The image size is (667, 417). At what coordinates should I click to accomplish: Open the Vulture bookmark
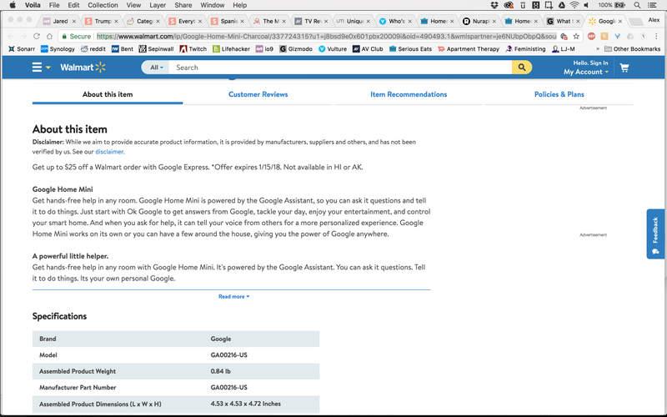click(x=332, y=49)
